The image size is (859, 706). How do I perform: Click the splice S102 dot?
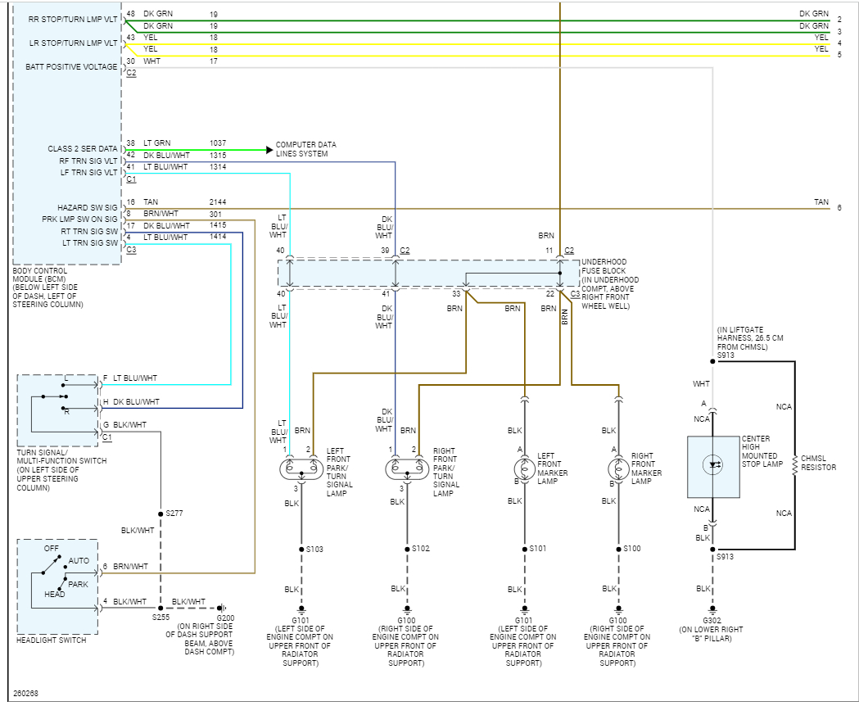(x=407, y=550)
